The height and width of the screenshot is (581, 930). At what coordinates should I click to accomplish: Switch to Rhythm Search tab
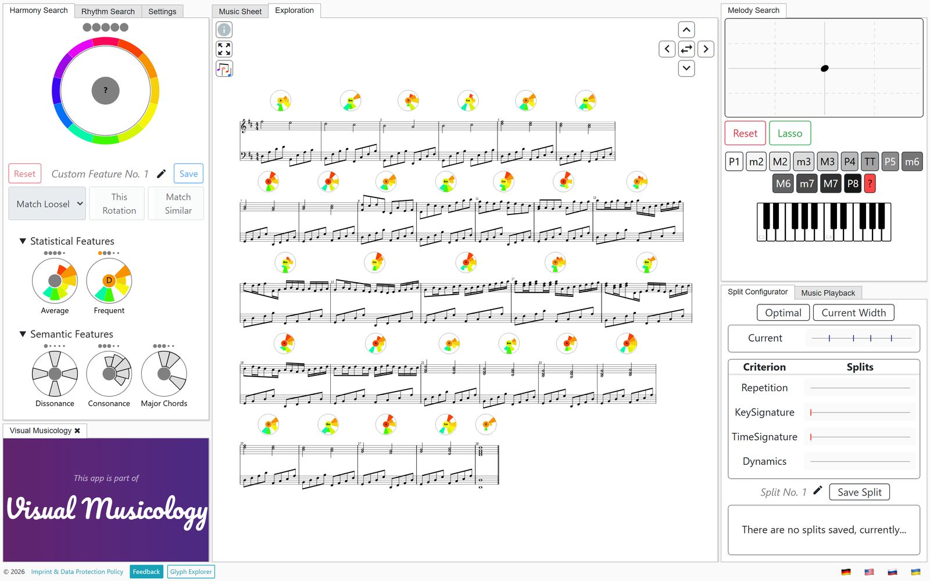click(x=108, y=11)
